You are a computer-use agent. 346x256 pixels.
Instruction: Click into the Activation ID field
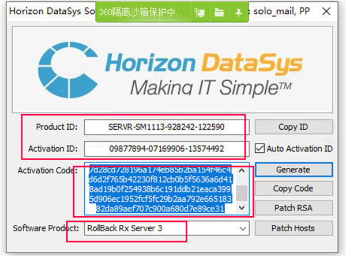[167, 149]
